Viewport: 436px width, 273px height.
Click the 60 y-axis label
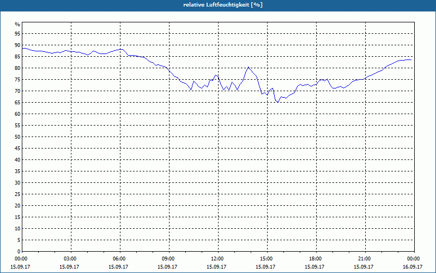[17, 114]
